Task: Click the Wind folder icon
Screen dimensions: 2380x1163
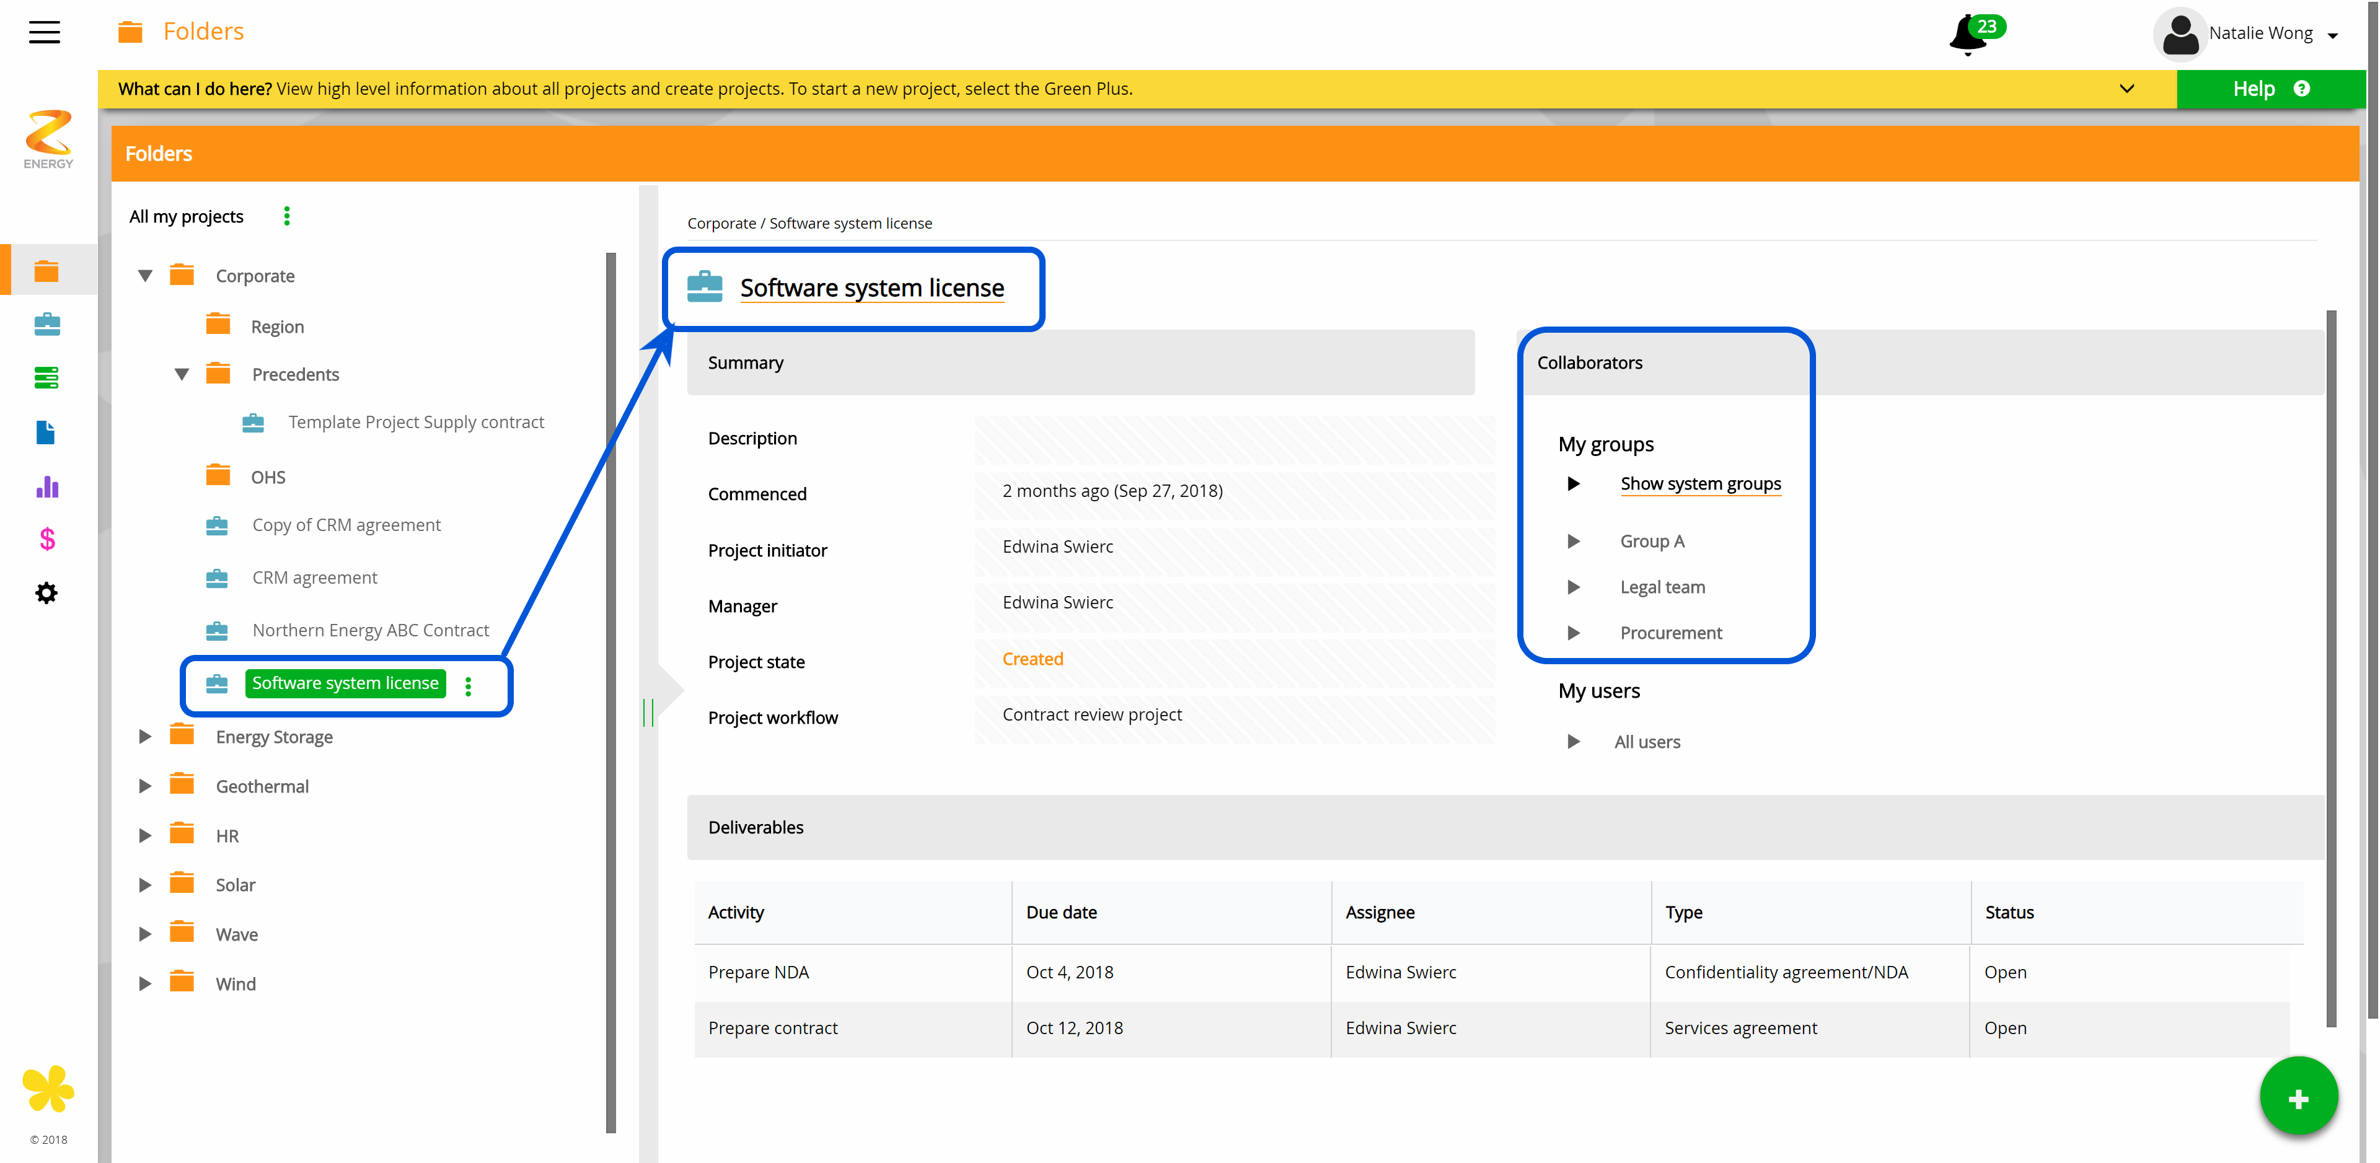Action: (182, 982)
